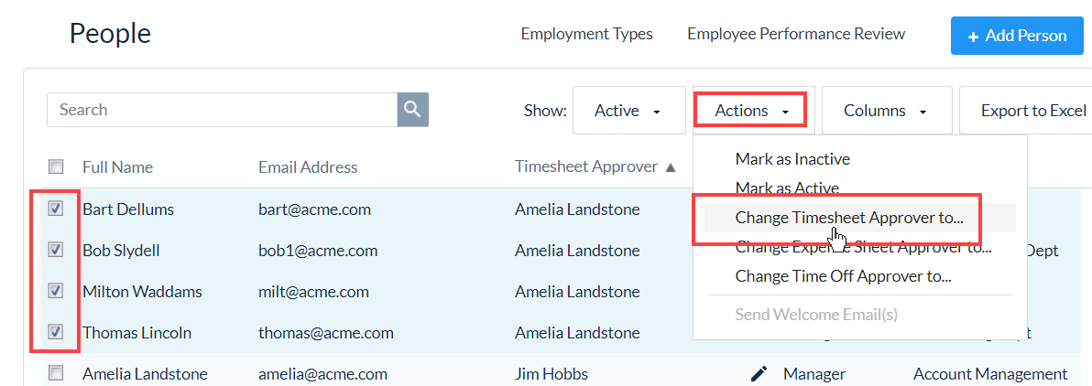Uncheck the Milton Waddams checkbox
1092x386 pixels.
tap(56, 291)
